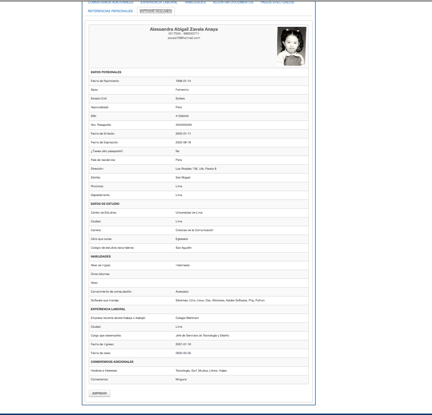Go to the HABILIDADES tab
This screenshot has width=432, height=415.
(x=195, y=2)
